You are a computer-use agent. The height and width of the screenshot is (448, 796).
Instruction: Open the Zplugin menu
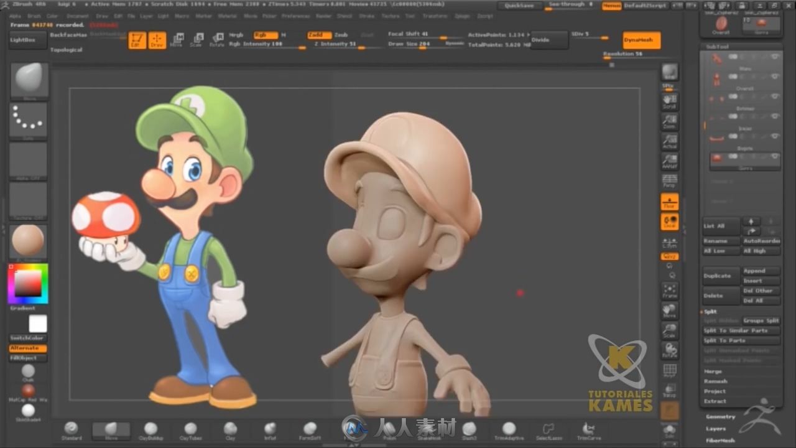click(462, 16)
